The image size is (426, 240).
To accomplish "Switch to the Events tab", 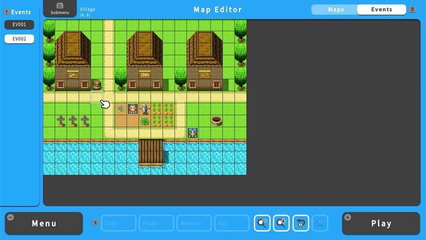I will (x=382, y=9).
